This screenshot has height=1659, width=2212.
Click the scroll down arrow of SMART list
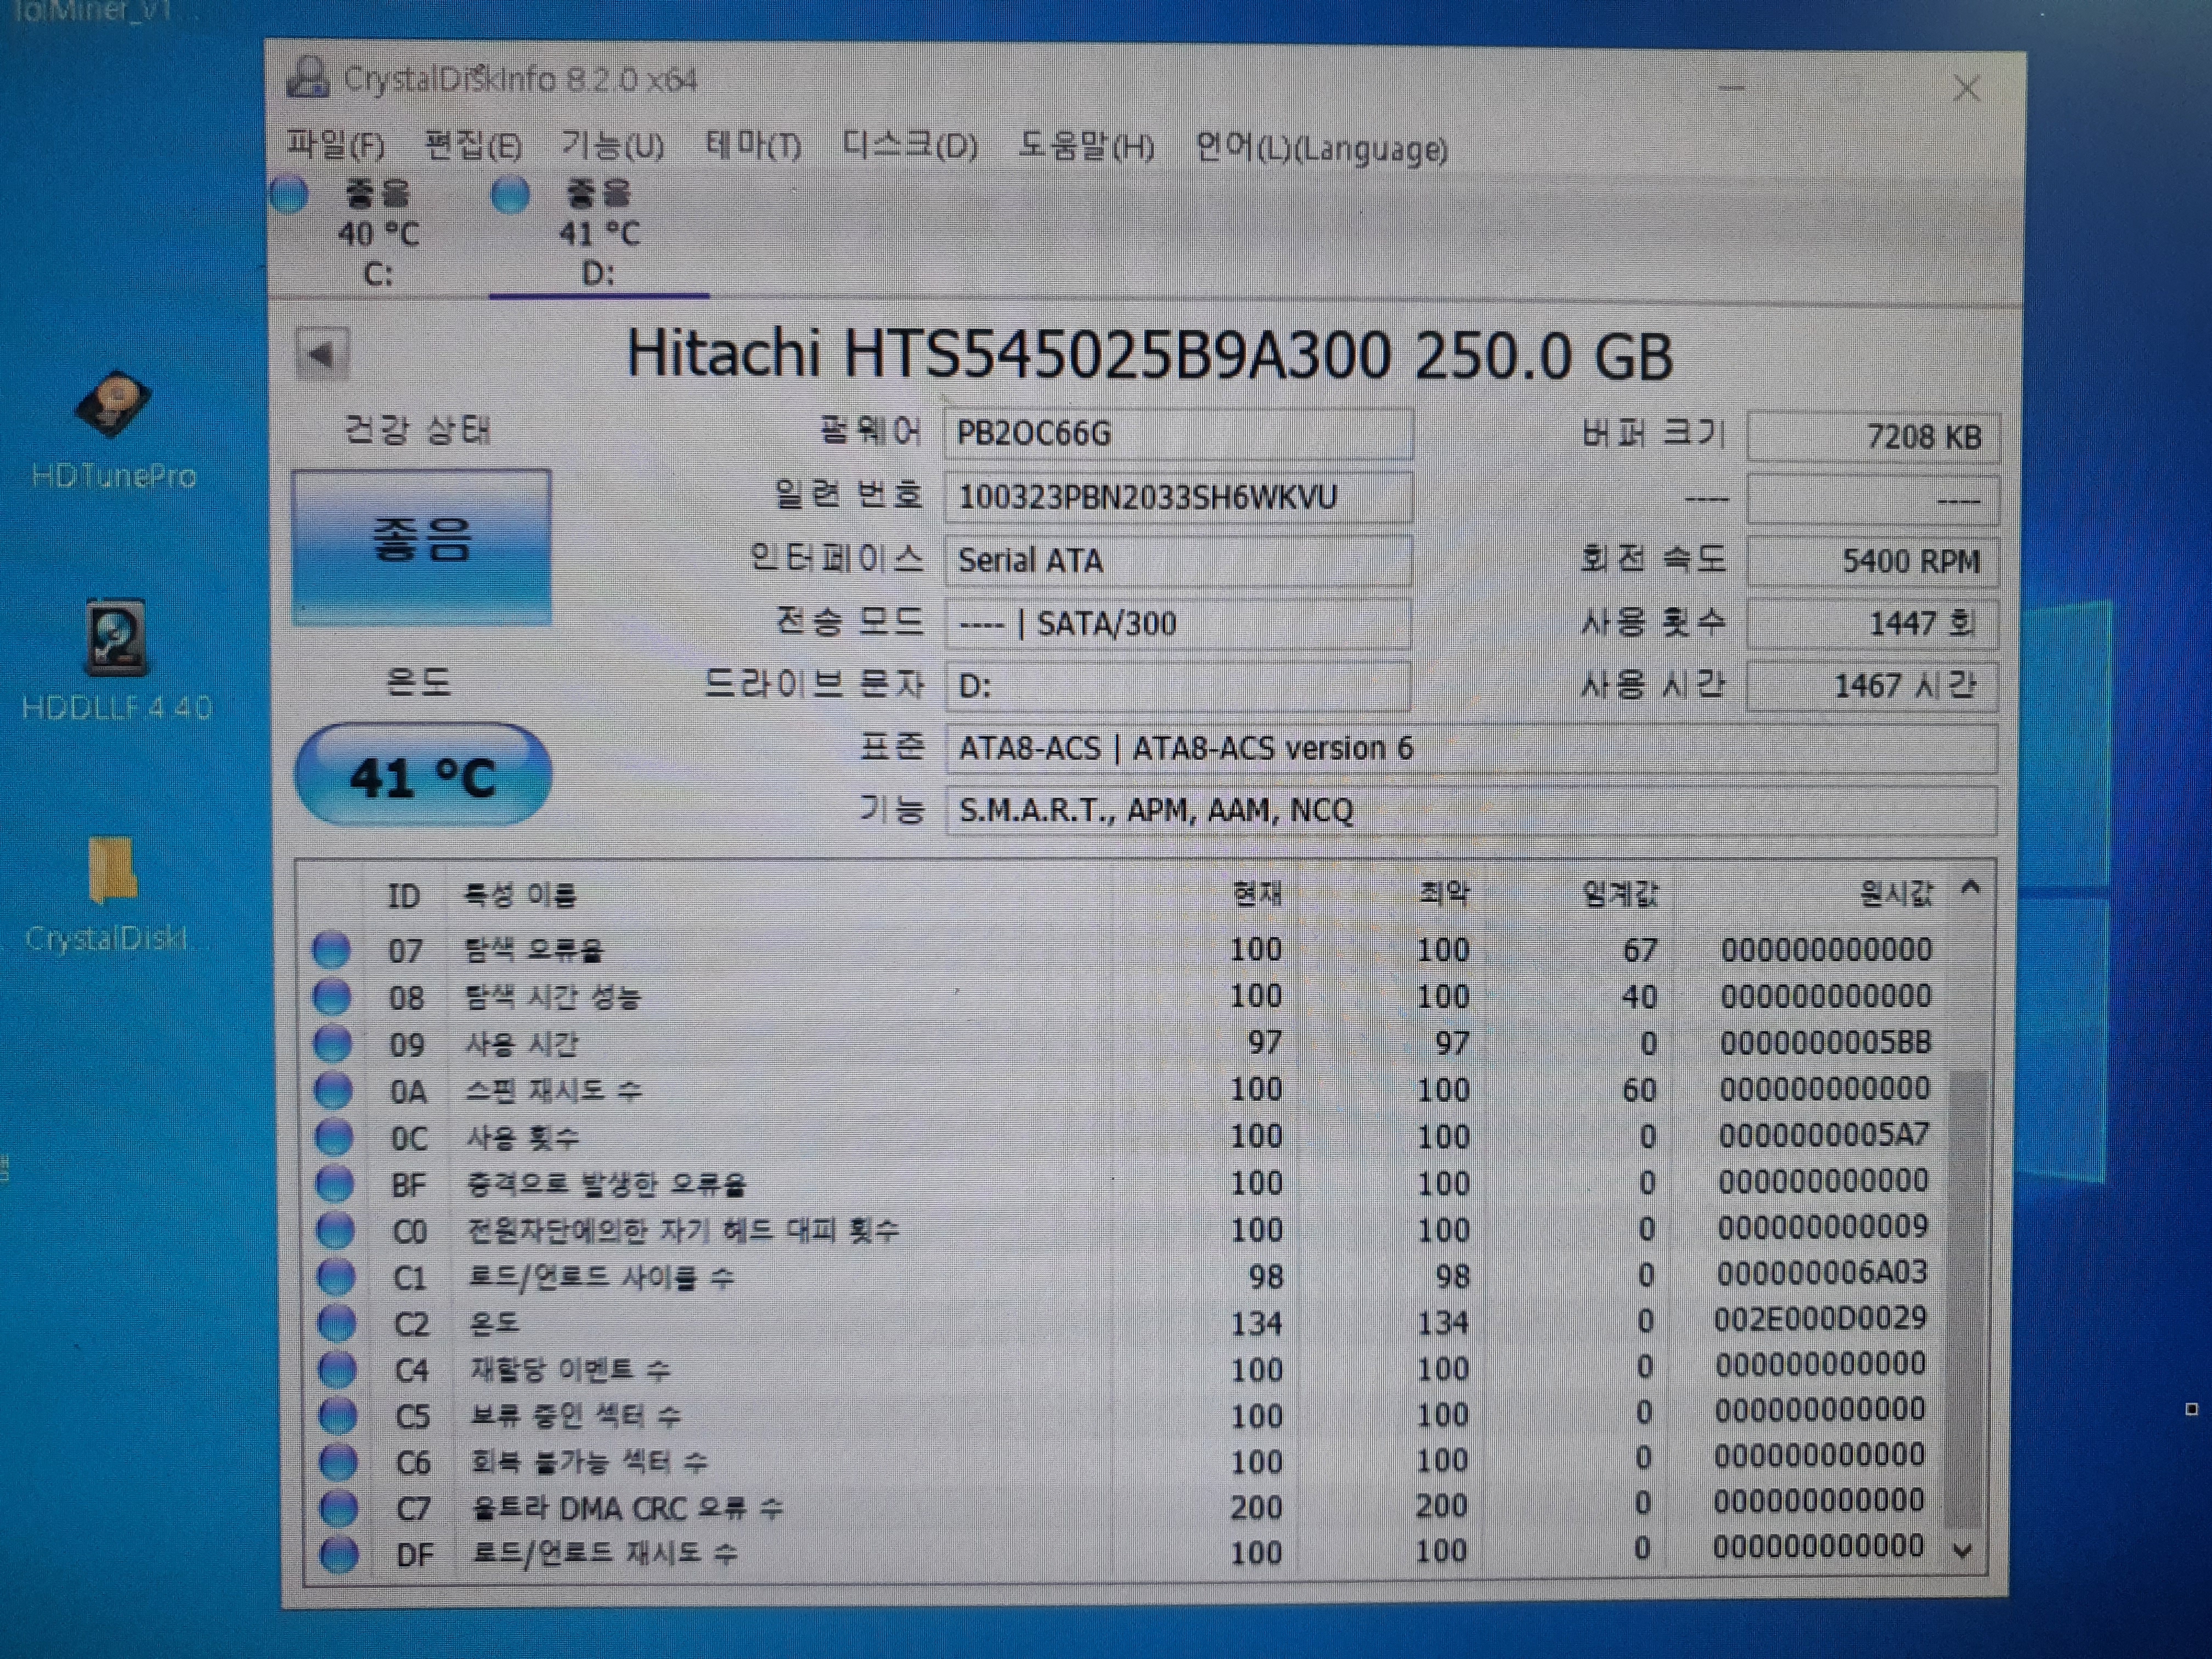[1963, 1551]
